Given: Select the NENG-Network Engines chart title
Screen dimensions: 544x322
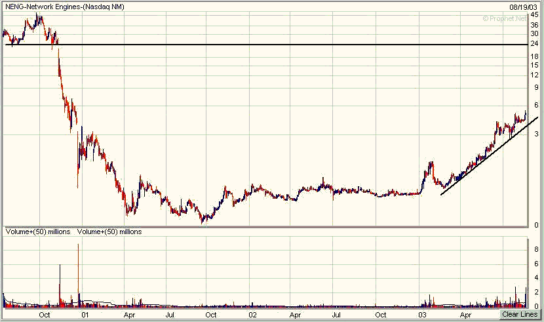Looking at the screenshot, I should [x=64, y=7].
